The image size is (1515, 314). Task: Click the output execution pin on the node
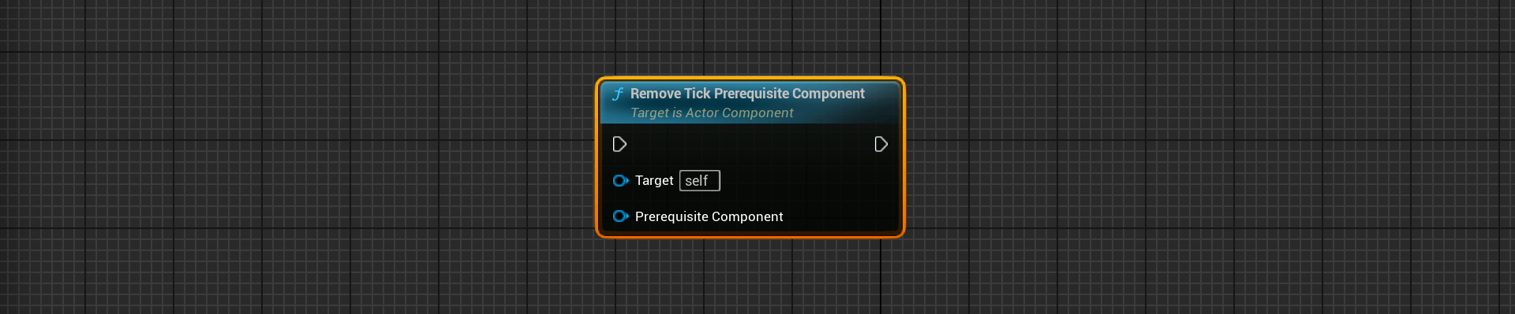881,144
